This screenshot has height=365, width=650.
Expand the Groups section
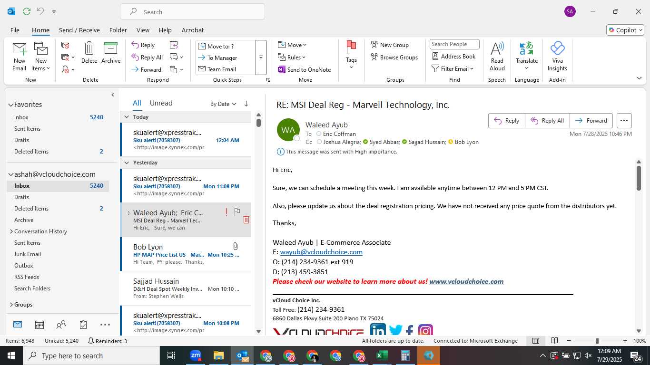click(x=11, y=305)
